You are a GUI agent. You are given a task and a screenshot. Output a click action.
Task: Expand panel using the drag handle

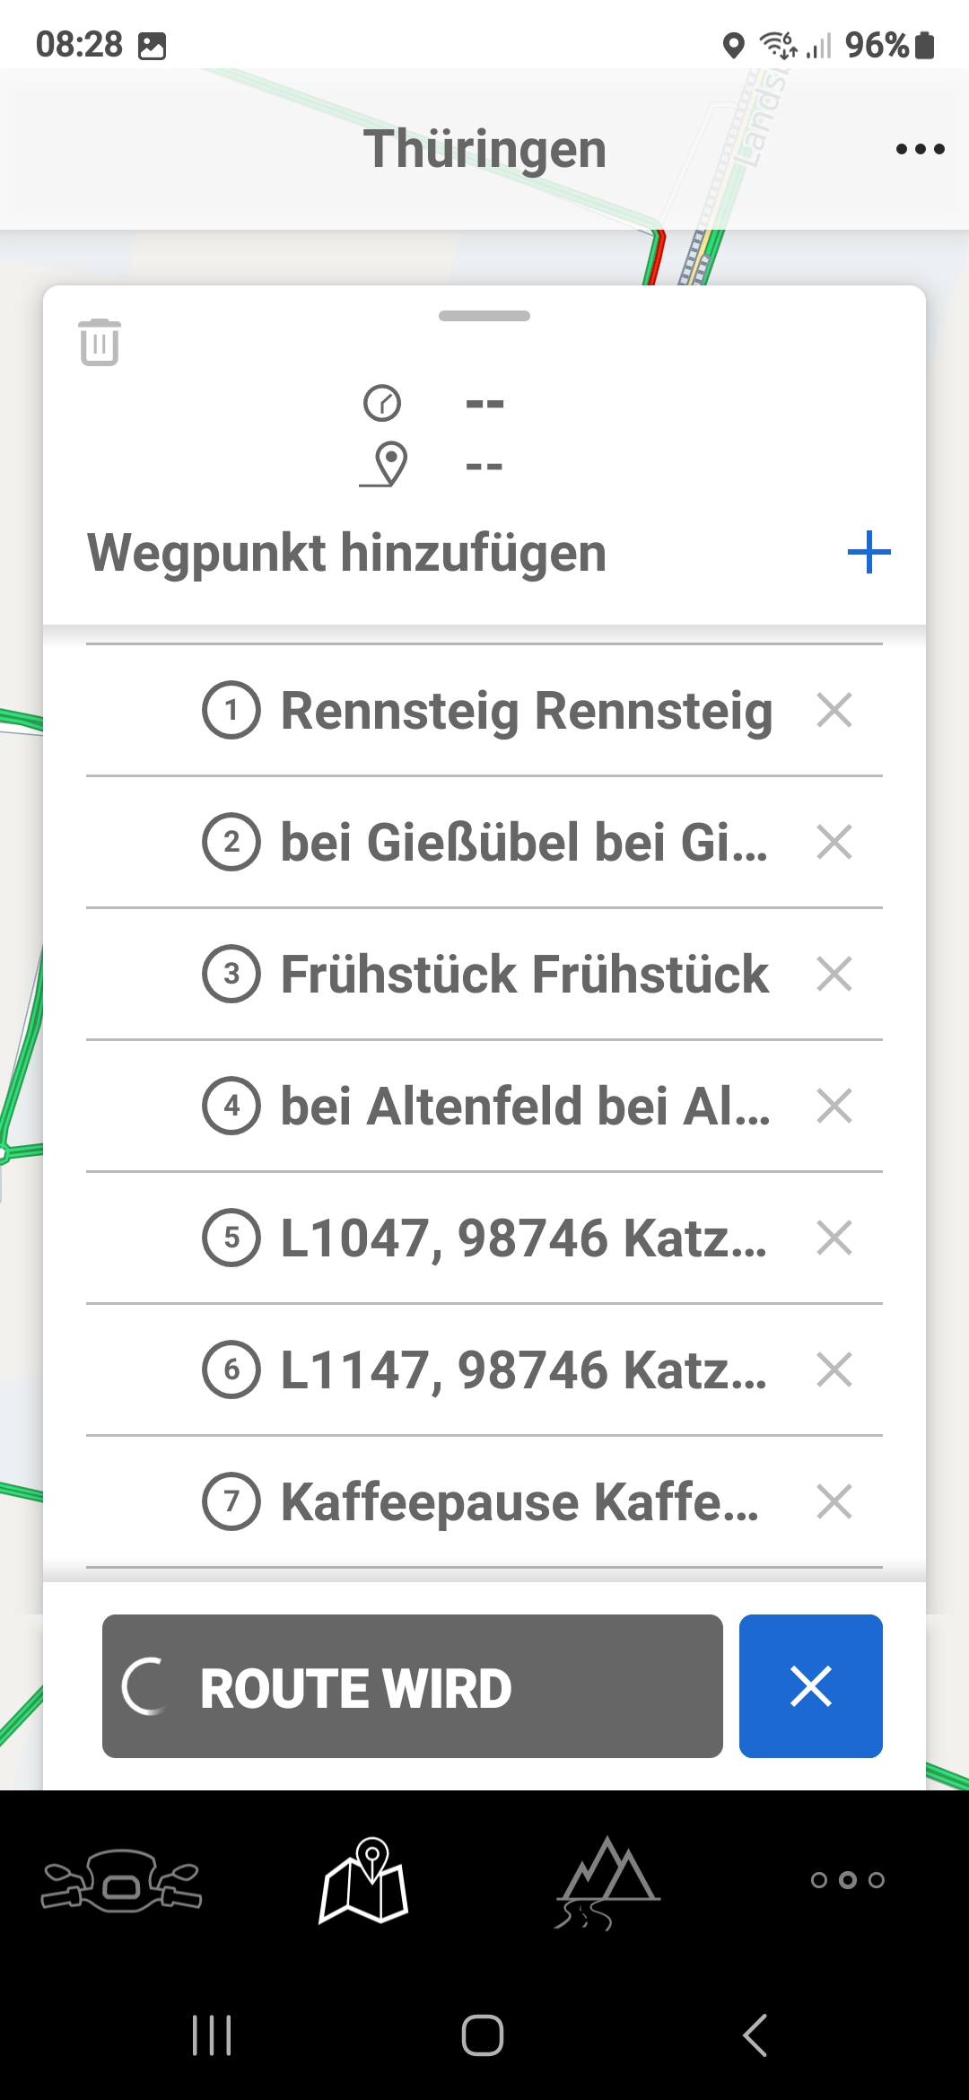[484, 316]
